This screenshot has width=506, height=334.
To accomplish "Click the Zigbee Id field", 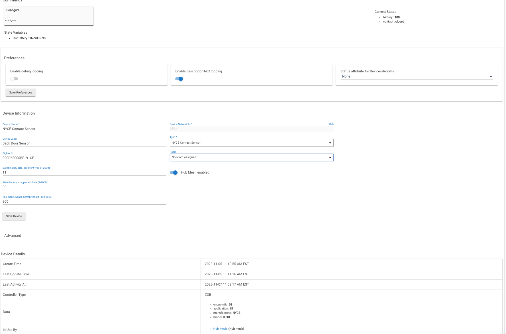I will point(84,158).
